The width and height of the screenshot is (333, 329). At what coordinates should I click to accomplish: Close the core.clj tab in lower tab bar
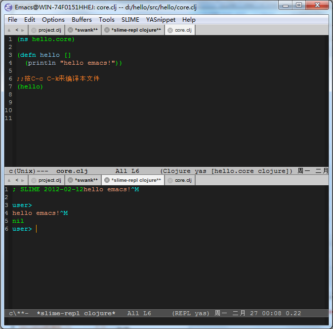tap(170, 180)
